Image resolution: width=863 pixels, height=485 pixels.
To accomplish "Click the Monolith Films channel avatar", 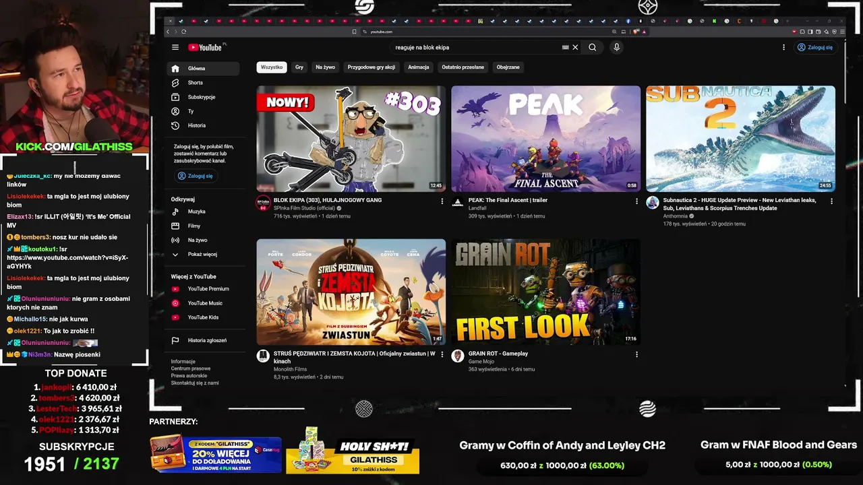I will [263, 356].
